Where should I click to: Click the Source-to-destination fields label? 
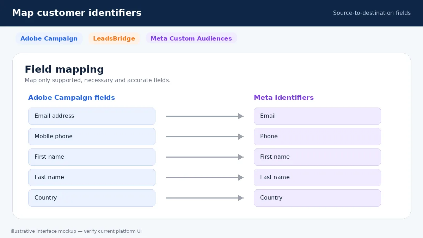coord(372,13)
